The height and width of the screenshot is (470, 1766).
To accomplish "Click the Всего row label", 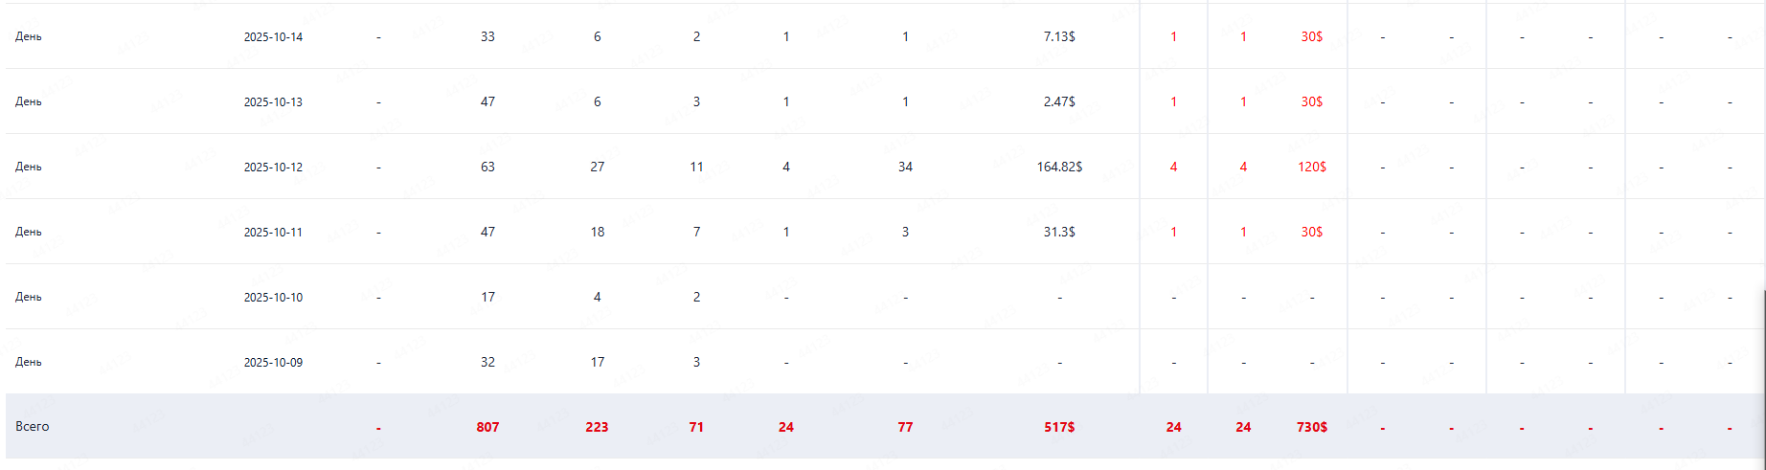I will click(x=33, y=426).
